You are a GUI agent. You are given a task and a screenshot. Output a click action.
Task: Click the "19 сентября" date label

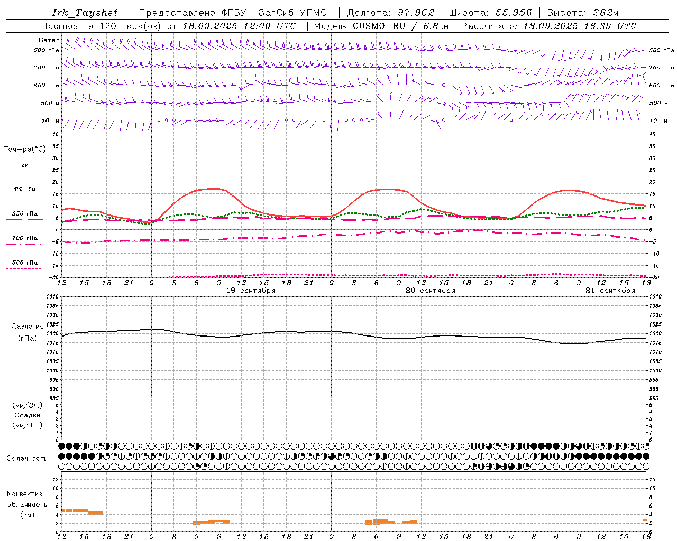(251, 291)
